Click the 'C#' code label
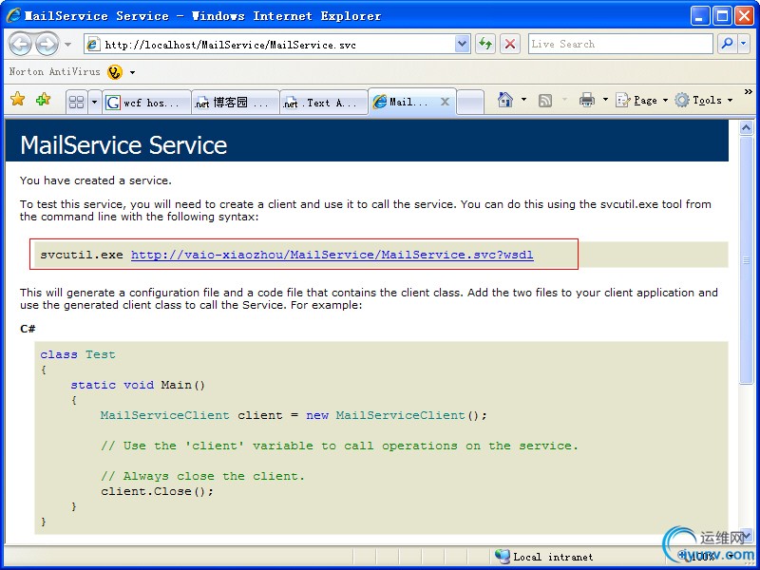Image resolution: width=760 pixels, height=570 pixels. (x=28, y=329)
